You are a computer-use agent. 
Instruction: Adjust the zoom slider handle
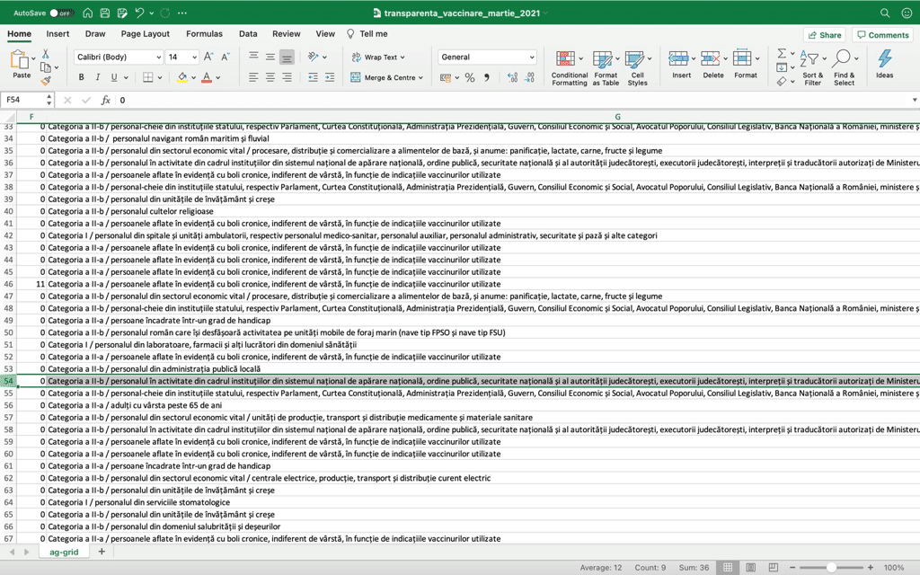tap(832, 568)
